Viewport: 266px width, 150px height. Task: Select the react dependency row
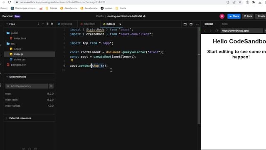30,94
